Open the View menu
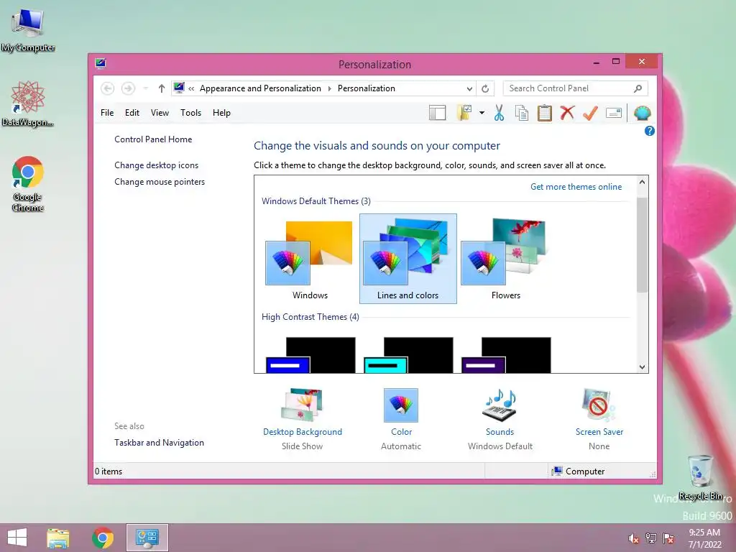The image size is (736, 552). (x=160, y=113)
